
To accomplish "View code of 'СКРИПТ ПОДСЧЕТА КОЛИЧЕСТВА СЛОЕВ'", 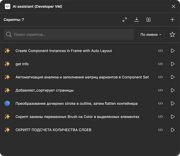I will click(x=160, y=130).
